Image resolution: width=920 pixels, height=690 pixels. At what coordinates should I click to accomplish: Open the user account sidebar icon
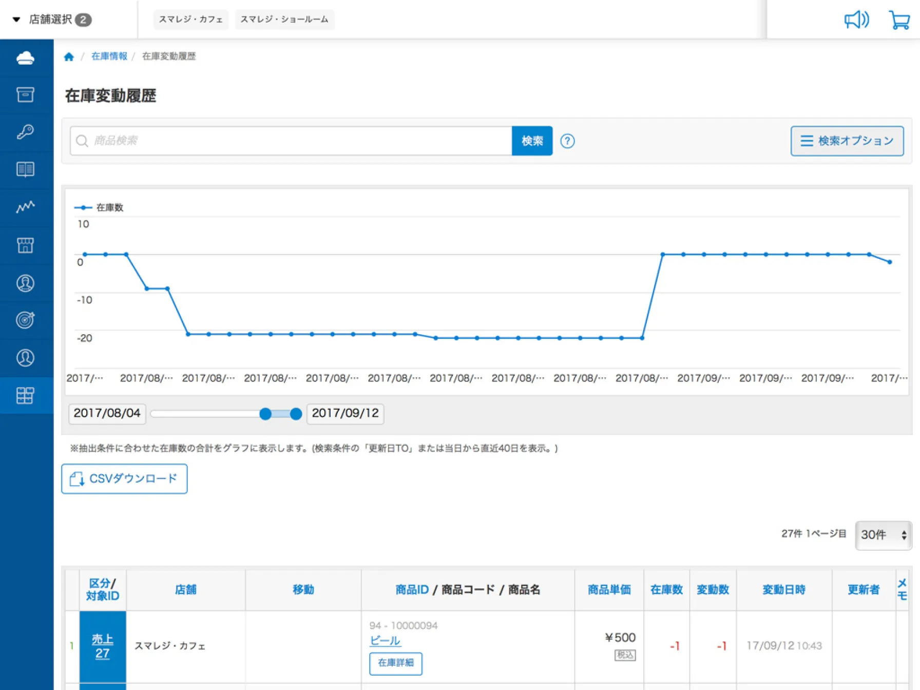(25, 358)
